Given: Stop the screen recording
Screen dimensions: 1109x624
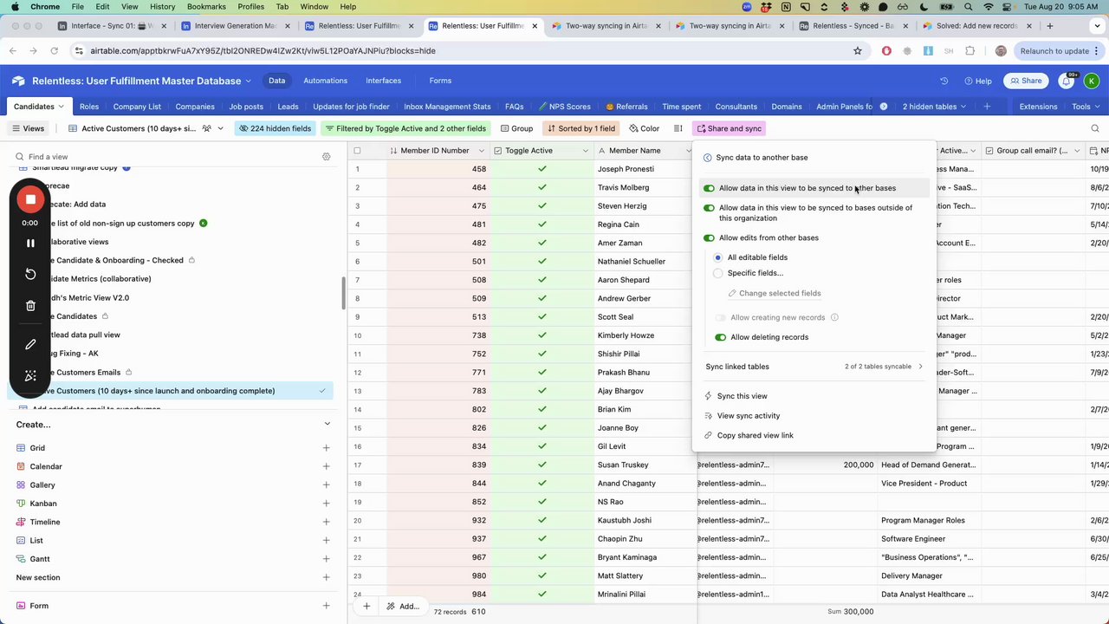Looking at the screenshot, I should pos(30,199).
